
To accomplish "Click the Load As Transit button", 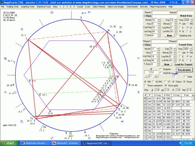I will click(x=183, y=65).
